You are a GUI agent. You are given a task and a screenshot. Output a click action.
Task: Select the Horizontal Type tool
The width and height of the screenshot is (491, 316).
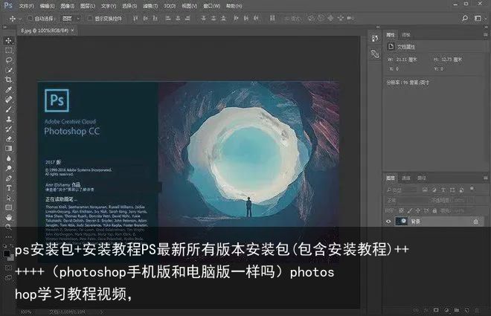(x=9, y=188)
